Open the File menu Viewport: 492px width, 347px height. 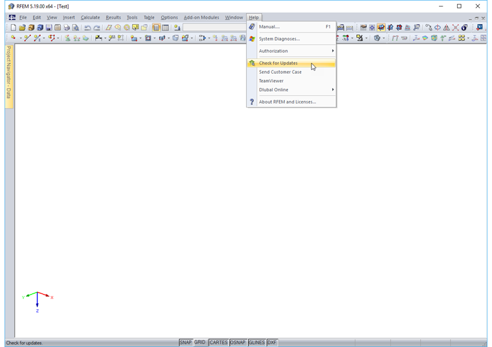click(x=23, y=17)
